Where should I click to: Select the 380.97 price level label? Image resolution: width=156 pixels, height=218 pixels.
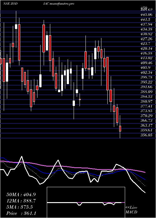pyautogui.click(x=146, y=101)
